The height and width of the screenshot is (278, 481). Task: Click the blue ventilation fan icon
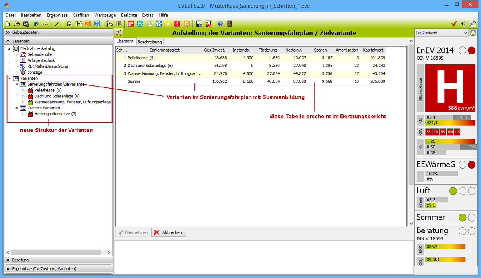159,24
